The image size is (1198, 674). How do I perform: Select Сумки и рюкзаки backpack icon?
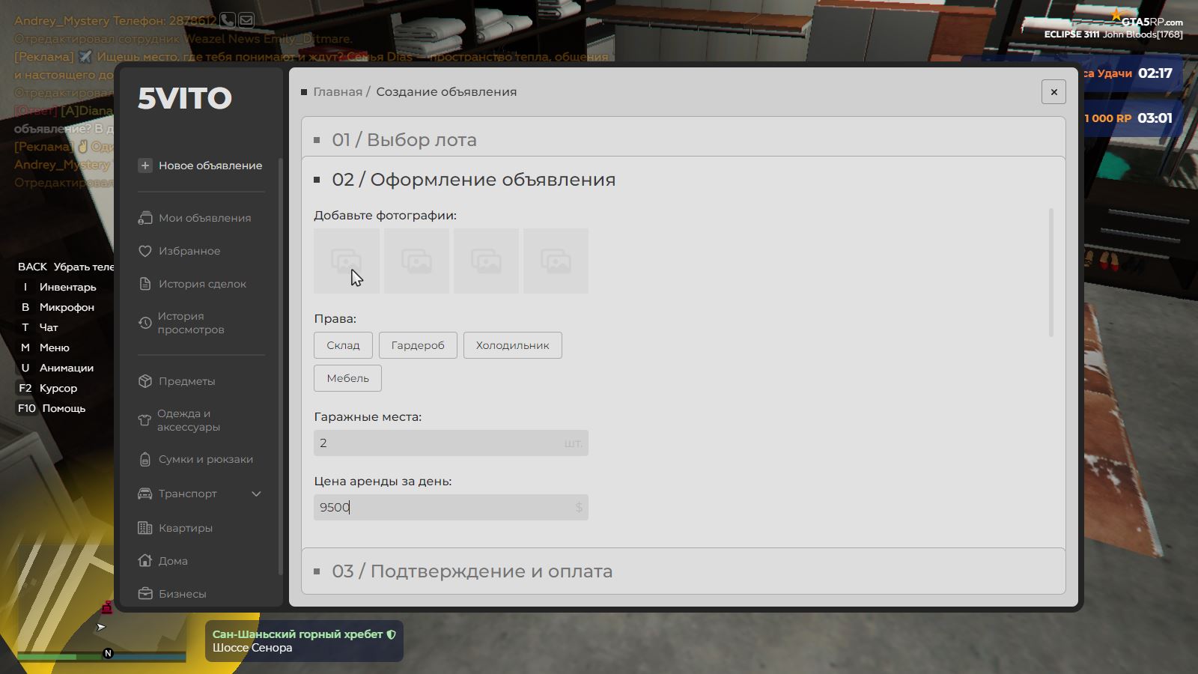coord(145,459)
